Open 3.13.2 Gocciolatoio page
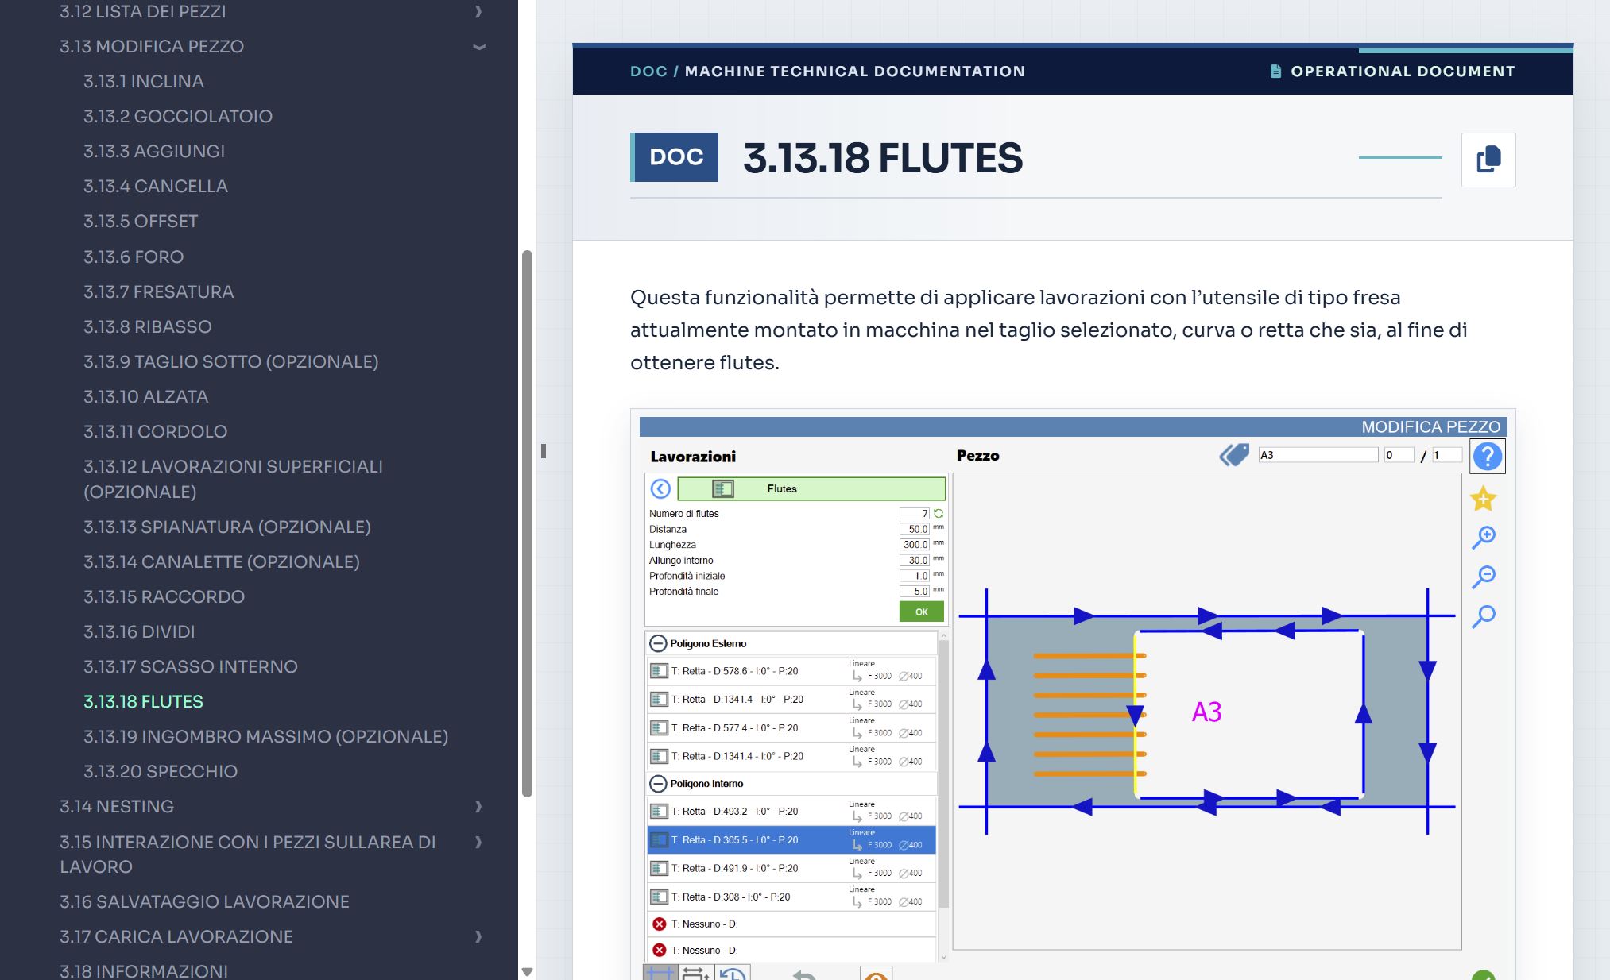1610x980 pixels. (178, 116)
